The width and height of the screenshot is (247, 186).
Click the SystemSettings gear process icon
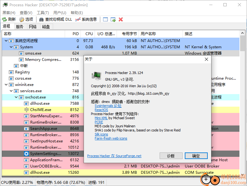click(x=26, y=154)
